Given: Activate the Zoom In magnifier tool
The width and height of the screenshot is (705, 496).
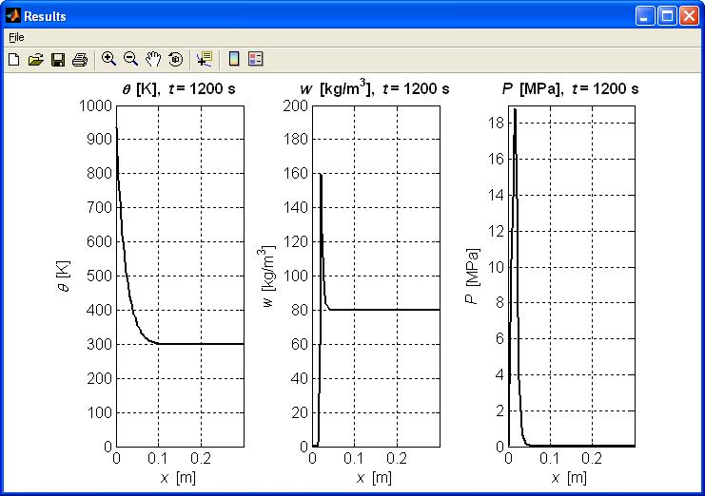Looking at the screenshot, I should [108, 59].
